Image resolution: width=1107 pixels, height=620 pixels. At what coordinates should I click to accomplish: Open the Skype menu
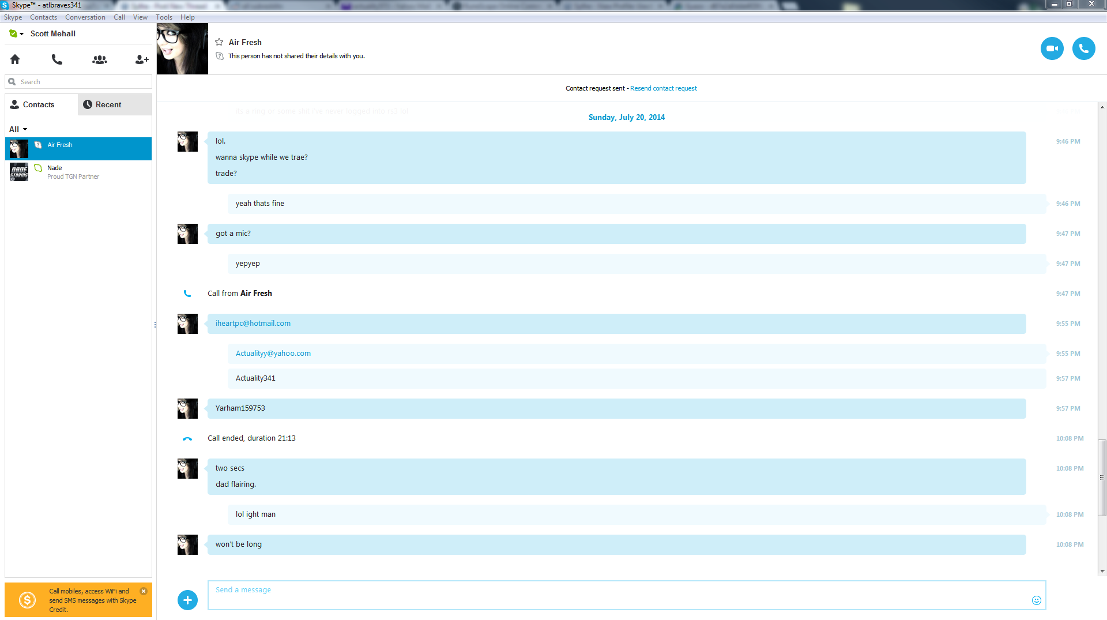pos(13,17)
